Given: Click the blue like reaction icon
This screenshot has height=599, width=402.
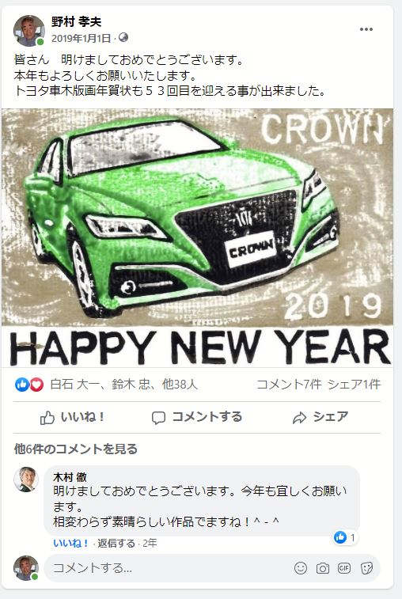Looking at the screenshot, I should [22, 385].
